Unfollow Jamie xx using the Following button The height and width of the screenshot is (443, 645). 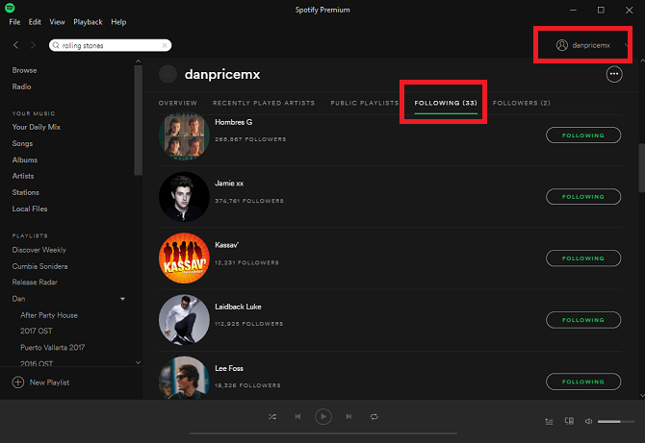tap(583, 197)
